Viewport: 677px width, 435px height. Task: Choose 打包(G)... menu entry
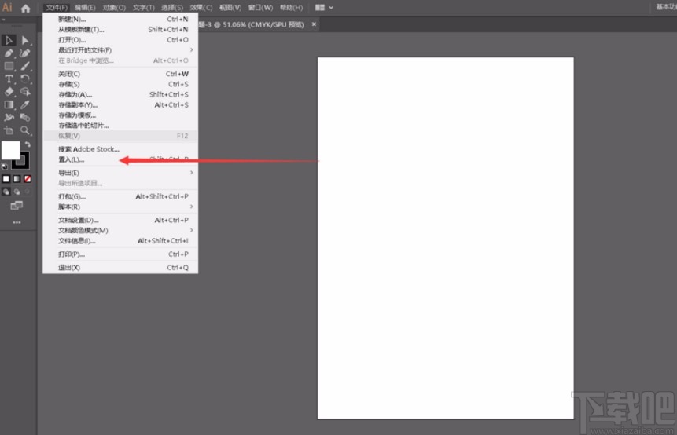(120, 196)
